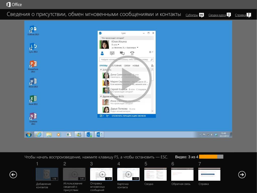
Task: Open status dropdown В сети
Action: (115, 45)
